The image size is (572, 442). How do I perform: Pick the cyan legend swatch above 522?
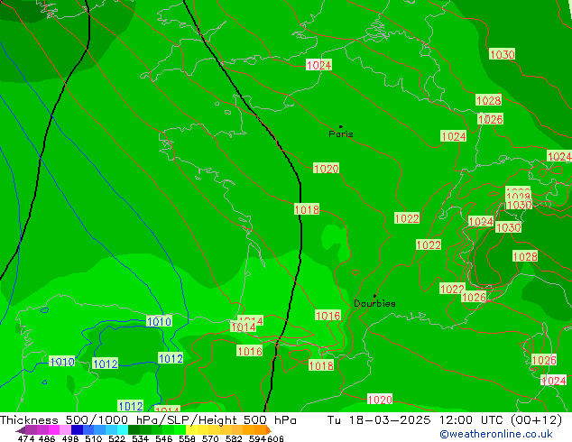(x=123, y=430)
